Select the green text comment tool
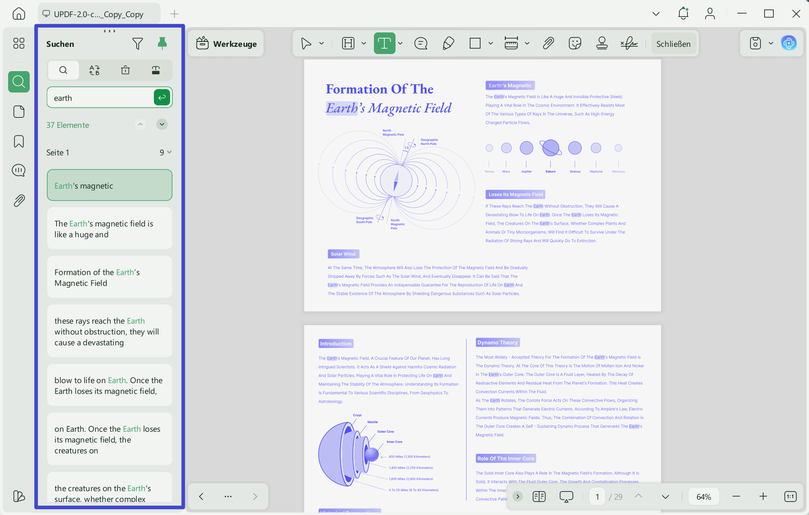Viewport: 809px width, 515px height. pos(384,43)
